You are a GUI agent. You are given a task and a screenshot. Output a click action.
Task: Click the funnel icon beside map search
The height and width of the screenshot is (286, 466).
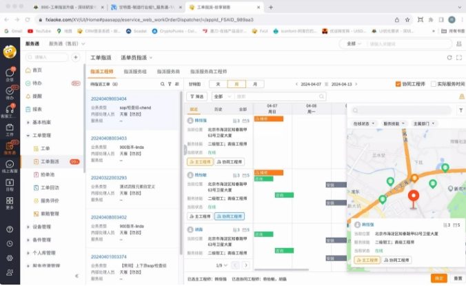(x=460, y=110)
